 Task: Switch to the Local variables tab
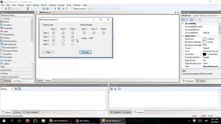(x=30, y=112)
